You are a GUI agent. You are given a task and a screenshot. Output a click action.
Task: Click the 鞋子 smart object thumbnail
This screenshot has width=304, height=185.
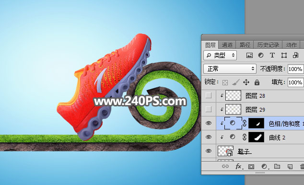point(225,151)
